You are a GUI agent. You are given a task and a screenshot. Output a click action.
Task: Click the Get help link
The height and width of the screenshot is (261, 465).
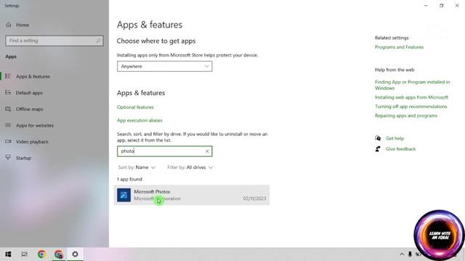(x=395, y=138)
